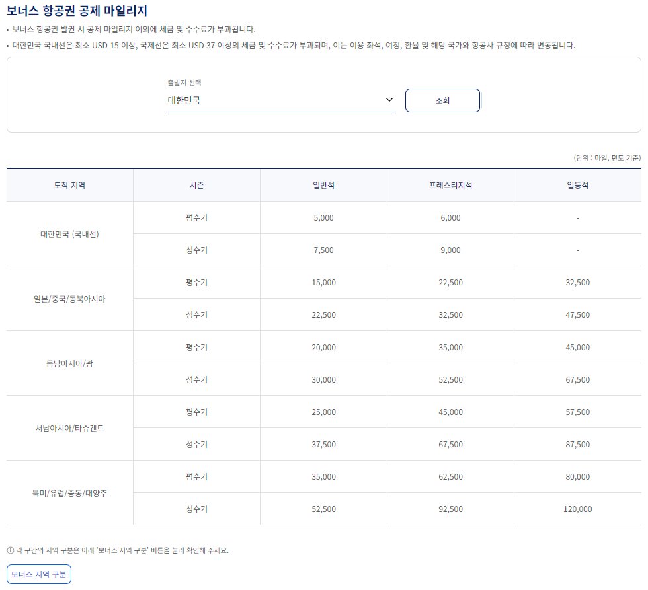This screenshot has height=590, width=648.
Task: Click the 시즌 column header
Action: [197, 185]
